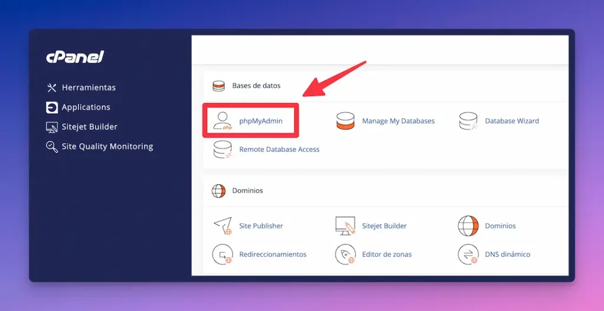Click the Dominios section heading
Screen dimensions: 604x311
click(248, 190)
